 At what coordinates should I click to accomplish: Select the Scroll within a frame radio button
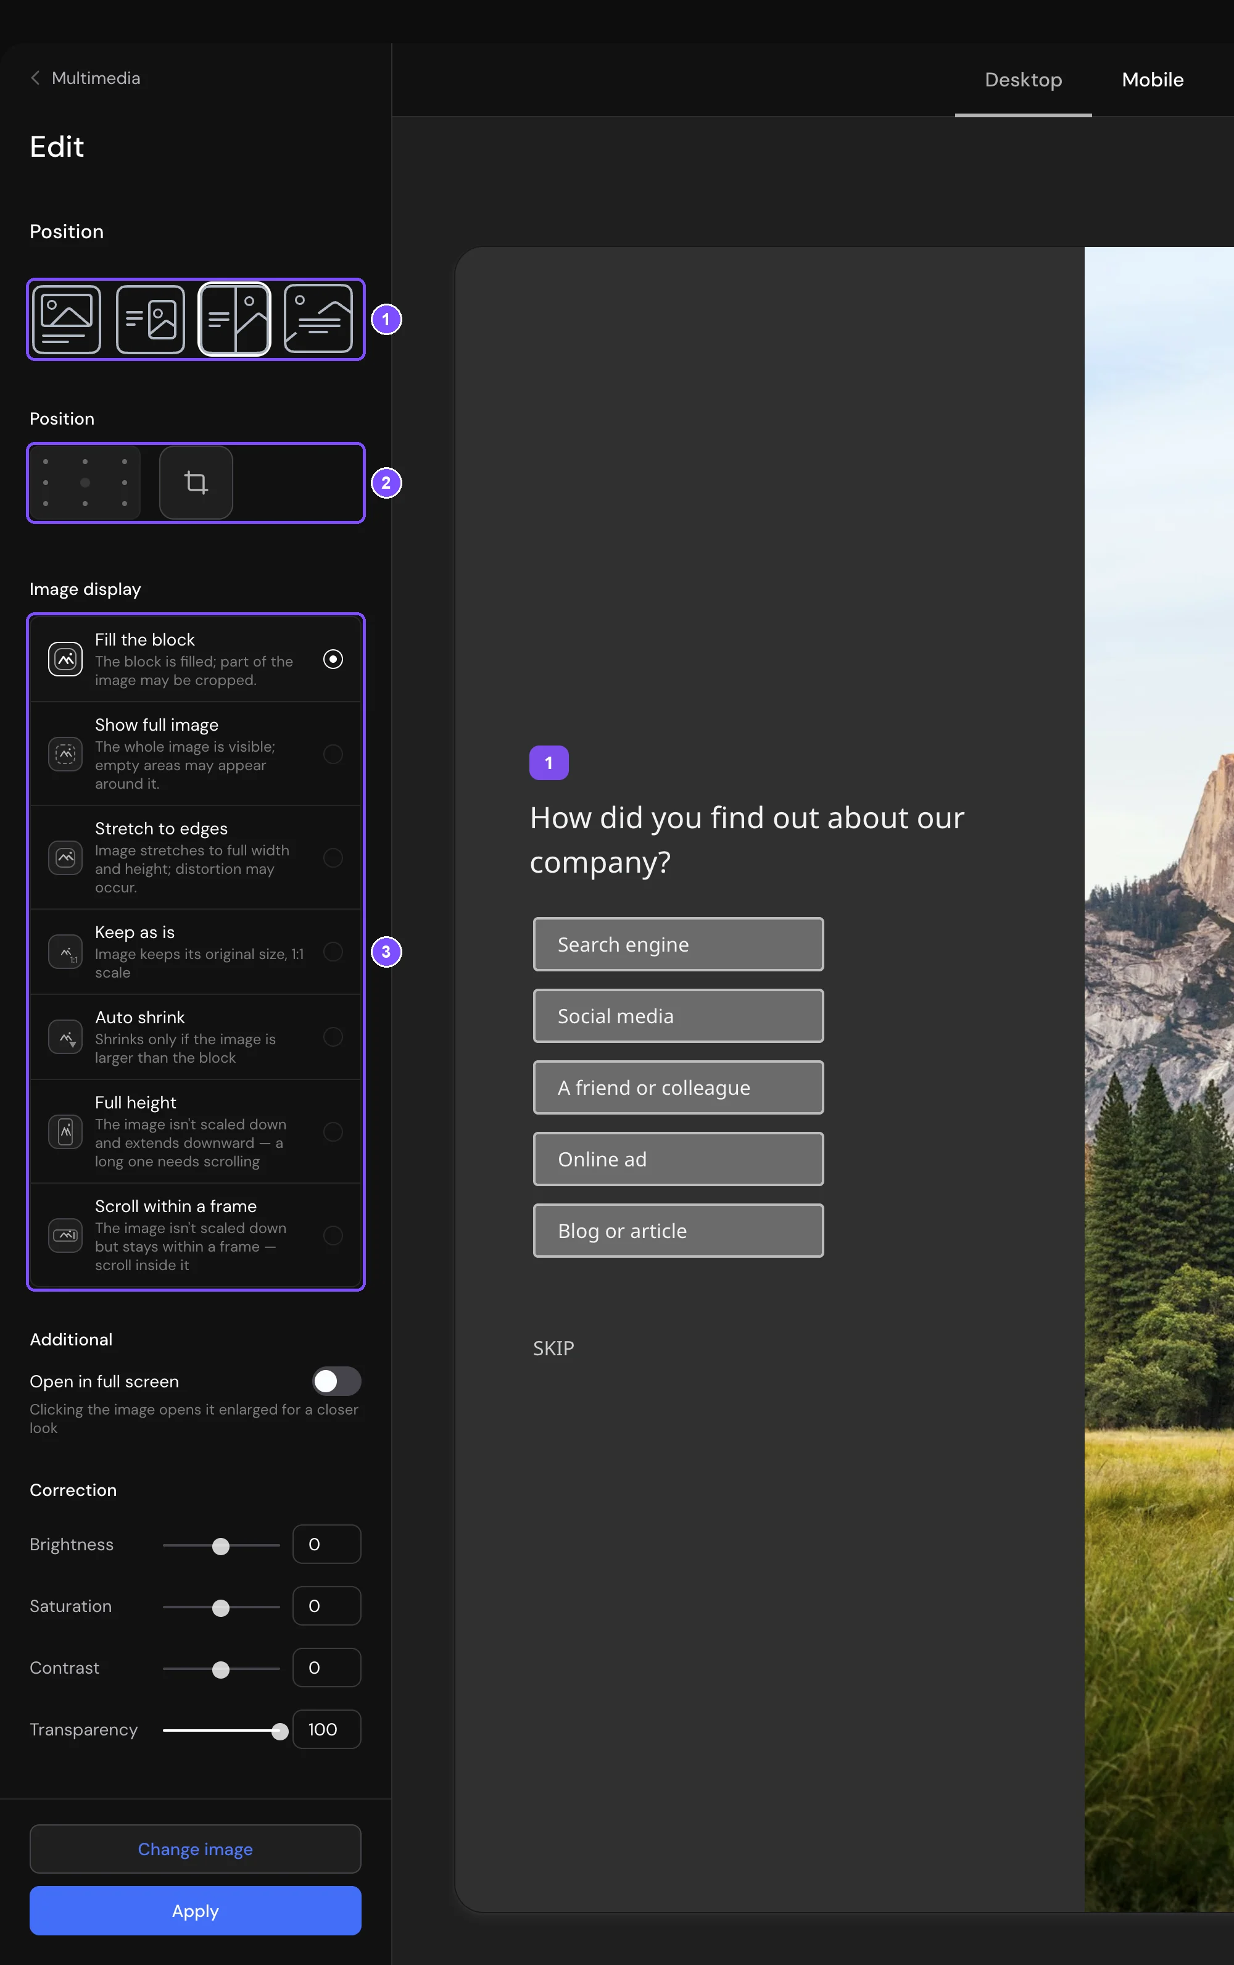[333, 1235]
